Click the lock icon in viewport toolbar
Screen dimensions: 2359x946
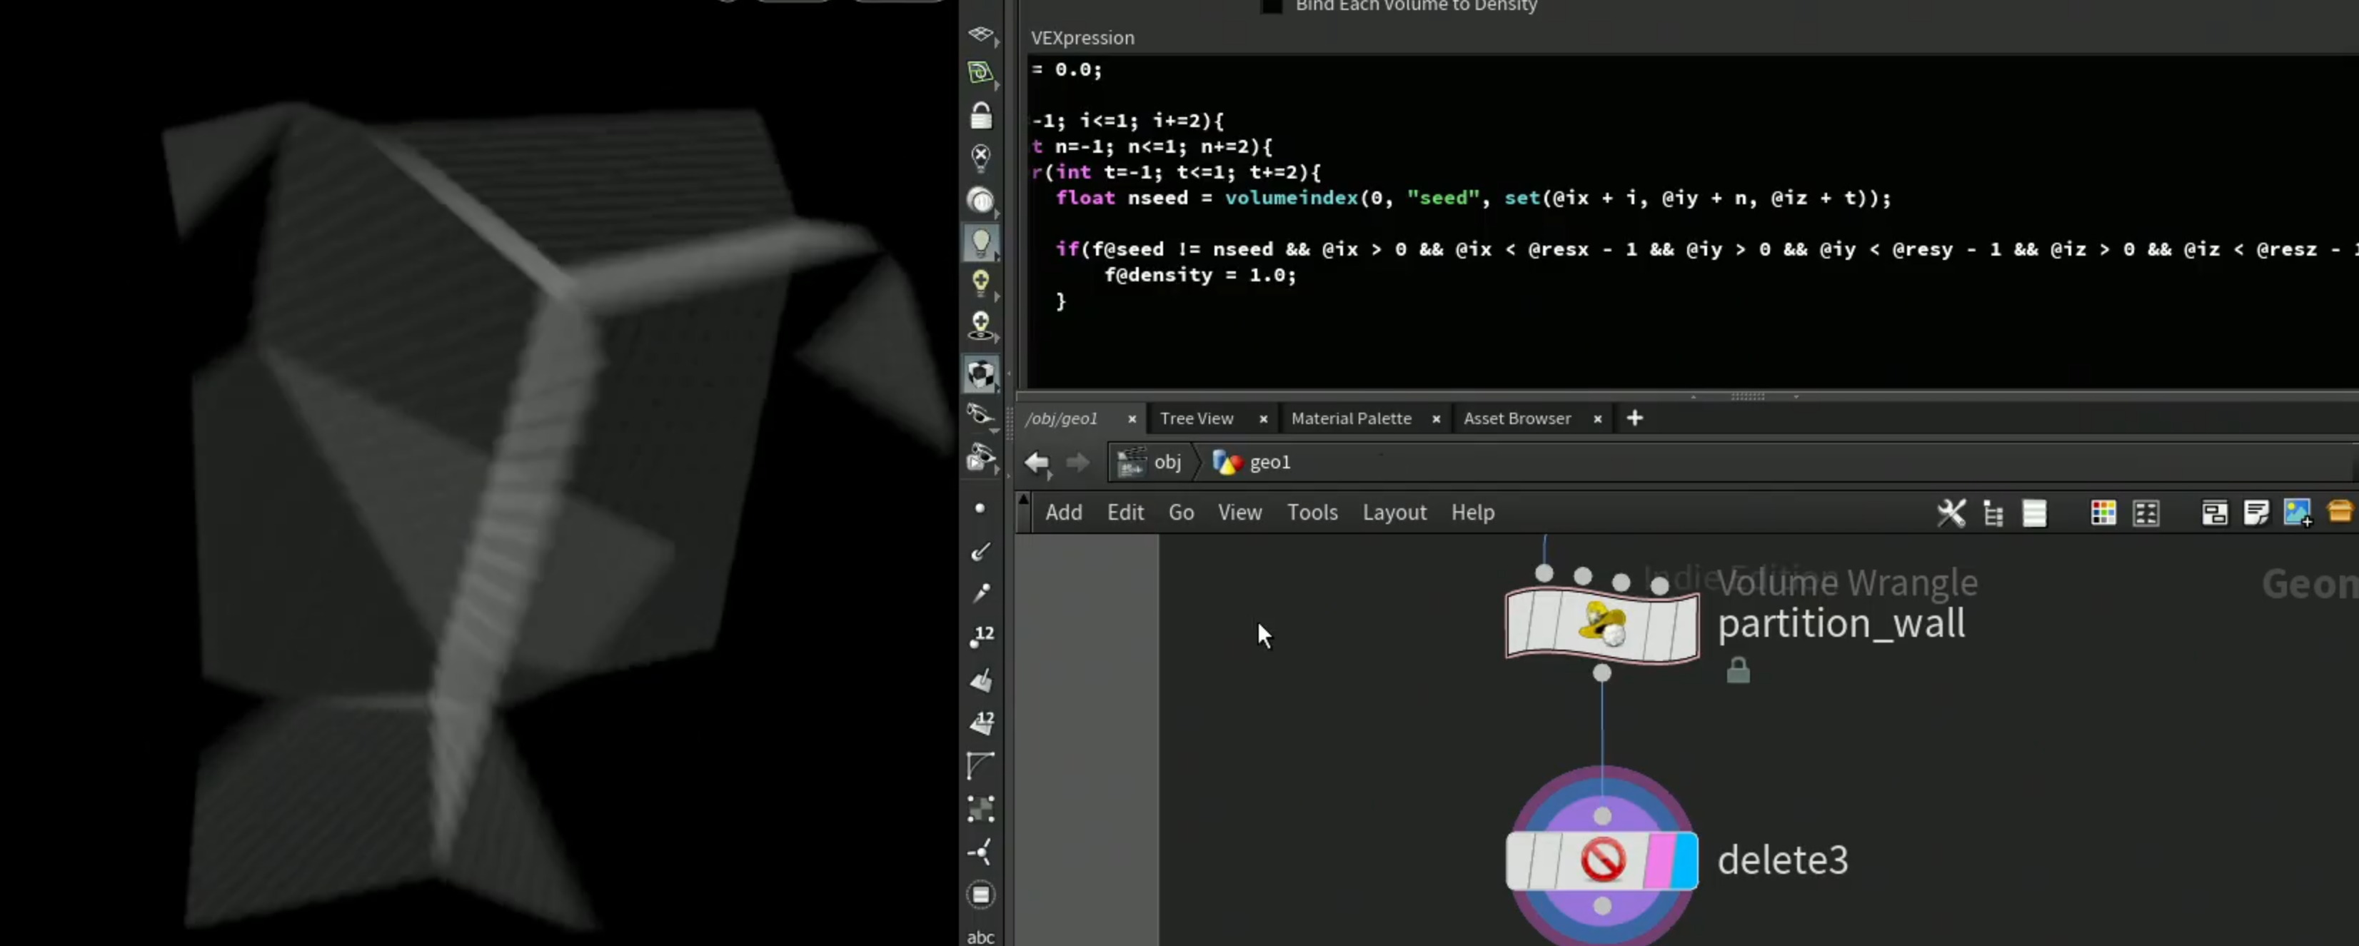(x=981, y=116)
